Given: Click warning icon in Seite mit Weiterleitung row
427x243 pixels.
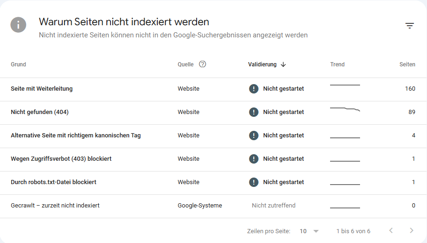Looking at the screenshot, I should [x=254, y=89].
